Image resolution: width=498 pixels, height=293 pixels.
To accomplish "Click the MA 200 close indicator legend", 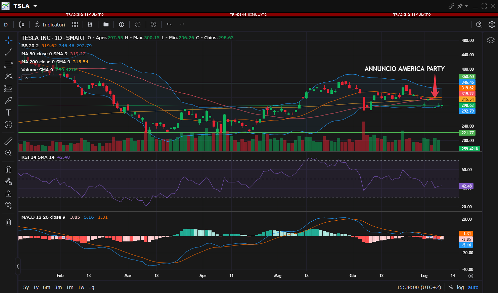I will click(x=46, y=62).
